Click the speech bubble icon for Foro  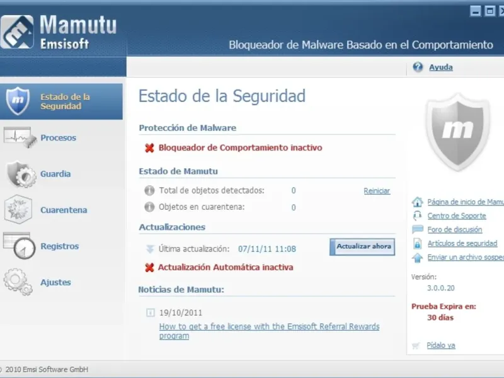coord(418,229)
